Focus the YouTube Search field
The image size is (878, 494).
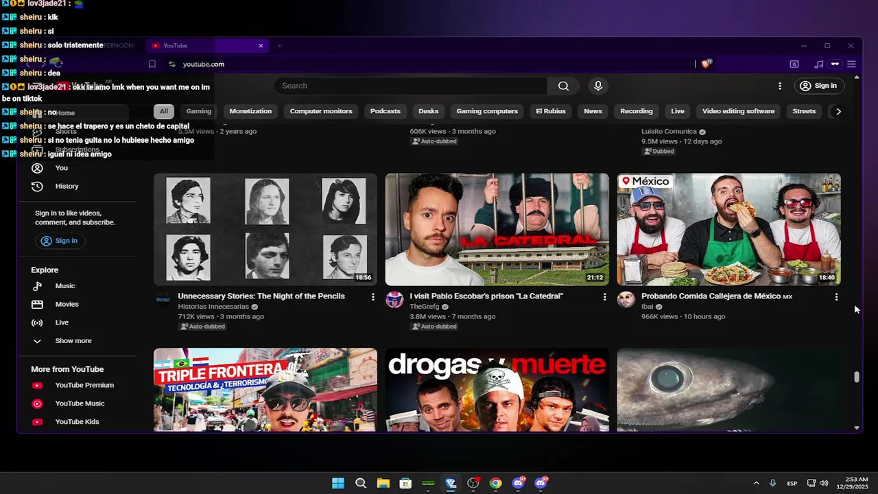coord(410,86)
